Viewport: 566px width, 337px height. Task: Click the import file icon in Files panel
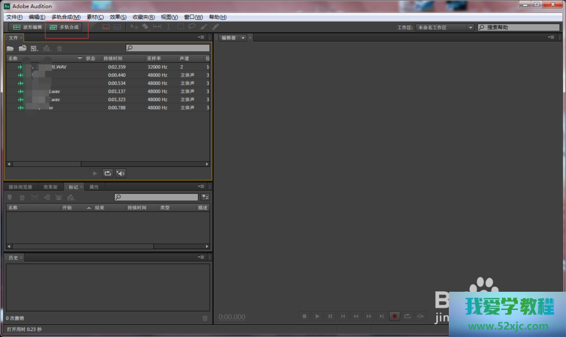coord(23,49)
